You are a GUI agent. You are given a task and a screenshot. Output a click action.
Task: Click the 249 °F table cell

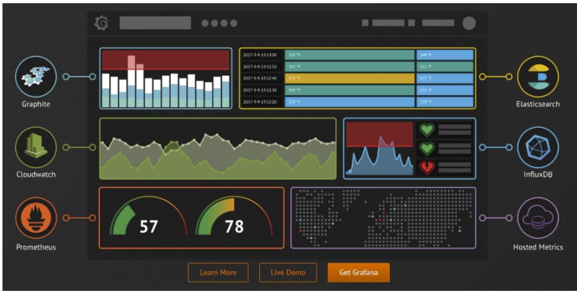(445, 55)
